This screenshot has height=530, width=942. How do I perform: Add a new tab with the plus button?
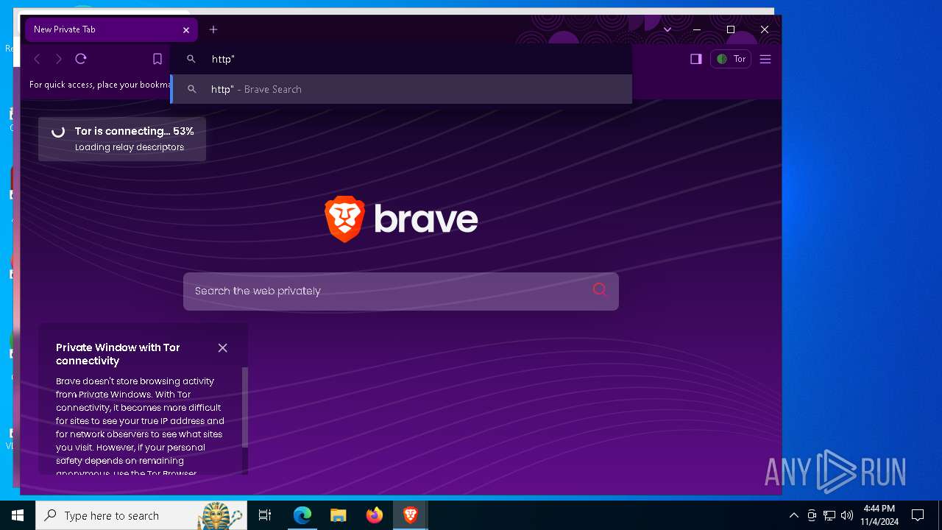pyautogui.click(x=213, y=29)
